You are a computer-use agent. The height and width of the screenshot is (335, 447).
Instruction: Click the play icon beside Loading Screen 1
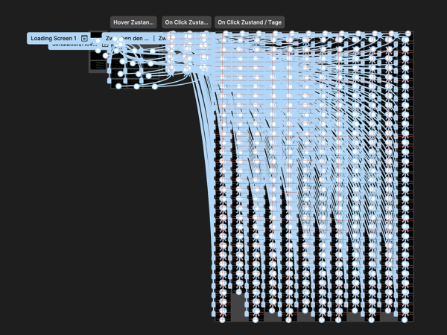tap(84, 38)
